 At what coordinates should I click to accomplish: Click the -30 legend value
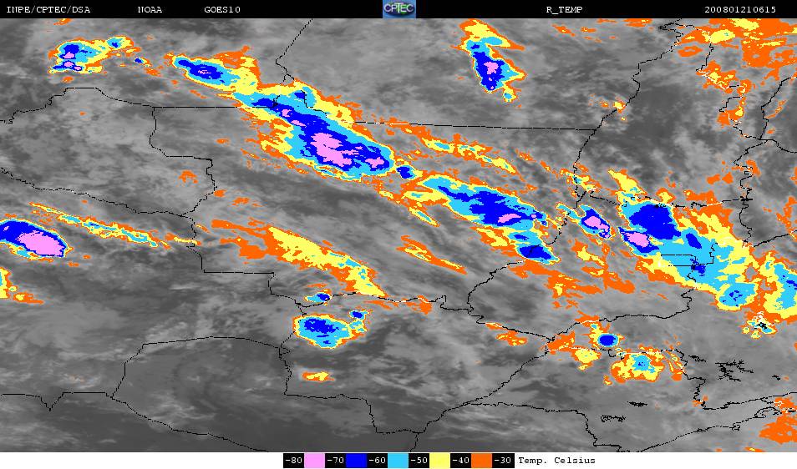click(502, 461)
